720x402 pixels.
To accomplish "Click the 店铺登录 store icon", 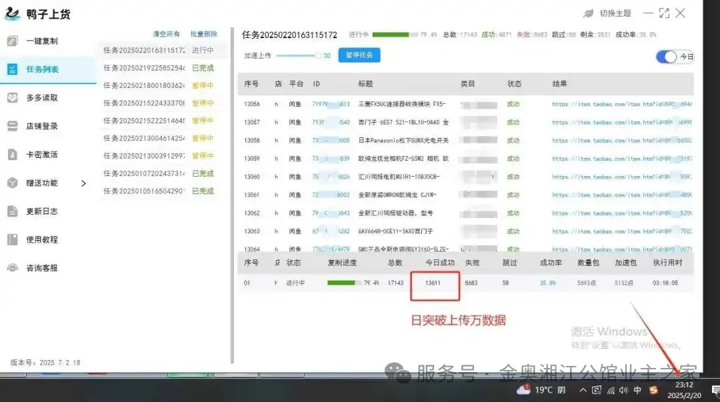I will point(13,126).
